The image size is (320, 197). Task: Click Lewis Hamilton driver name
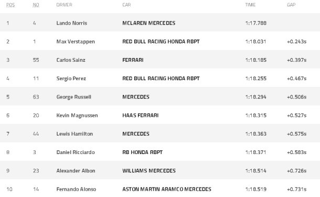(74, 134)
